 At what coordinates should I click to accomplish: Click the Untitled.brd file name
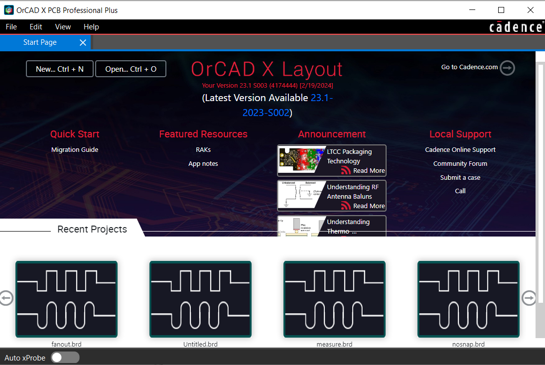point(201,344)
